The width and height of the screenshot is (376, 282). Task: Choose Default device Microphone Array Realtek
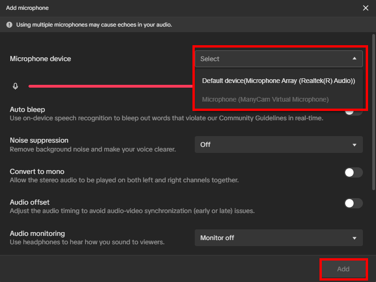pyautogui.click(x=278, y=81)
